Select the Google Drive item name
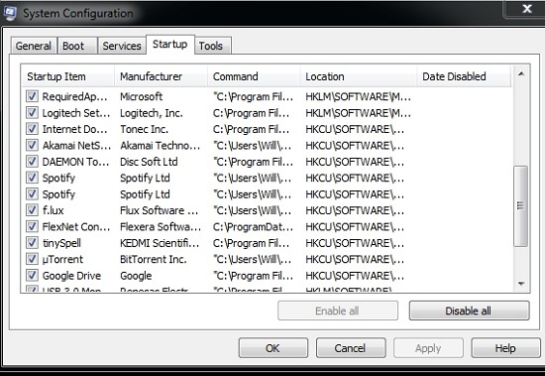This screenshot has width=545, height=376. click(x=71, y=276)
